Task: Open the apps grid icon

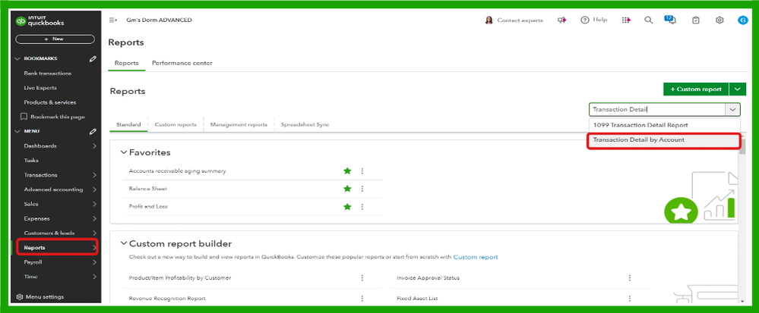Action: [626, 20]
